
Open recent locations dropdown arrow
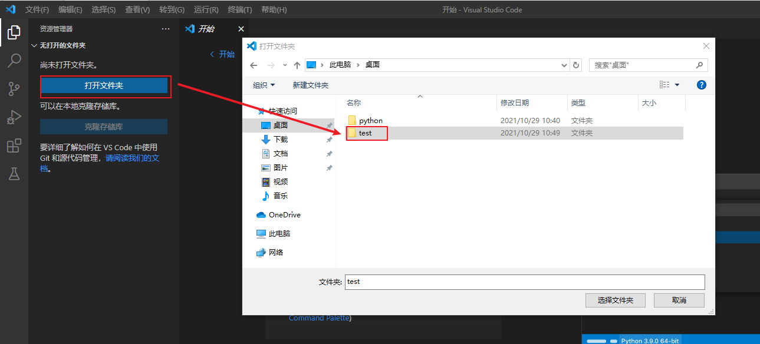point(285,65)
